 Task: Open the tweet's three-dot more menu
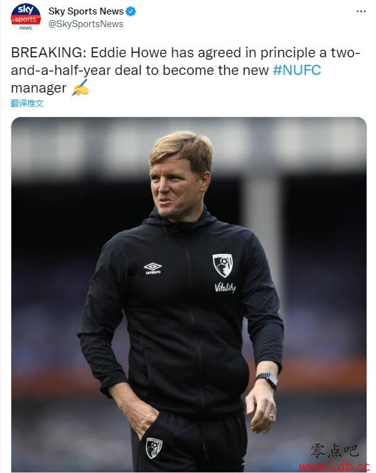coord(361,11)
